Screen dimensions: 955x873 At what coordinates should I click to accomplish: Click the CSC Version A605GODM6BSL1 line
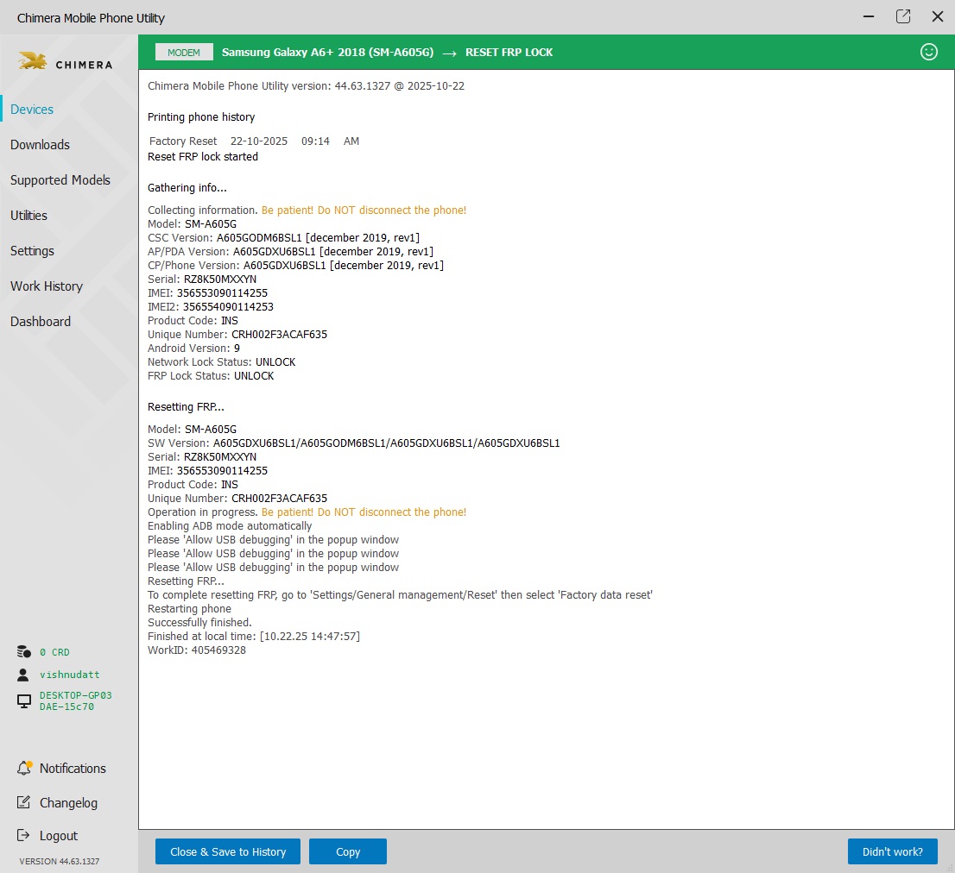tap(283, 238)
